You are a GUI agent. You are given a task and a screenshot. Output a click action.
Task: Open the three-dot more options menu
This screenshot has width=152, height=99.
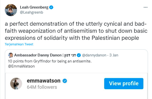pyautogui.click(x=145, y=7)
